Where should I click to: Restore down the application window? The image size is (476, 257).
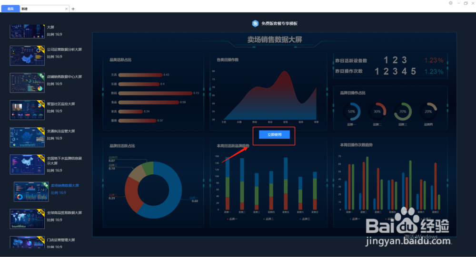pos(466,3)
